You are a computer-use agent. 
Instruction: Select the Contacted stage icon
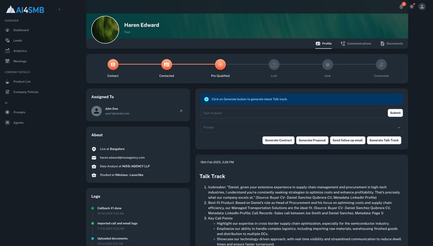[x=166, y=64]
